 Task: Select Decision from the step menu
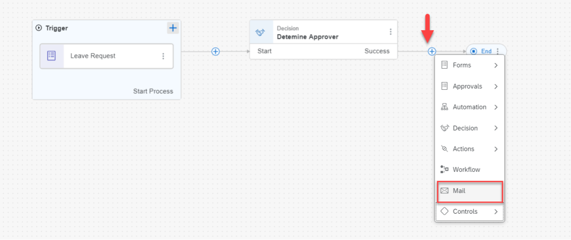[x=465, y=128]
